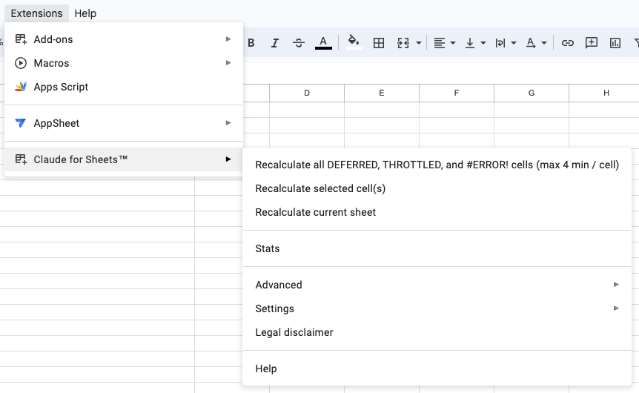Expand the Advanced submenu
Viewport: 639px width, 393px height.
click(x=437, y=285)
